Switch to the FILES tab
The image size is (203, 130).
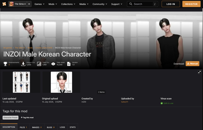[23, 127]
